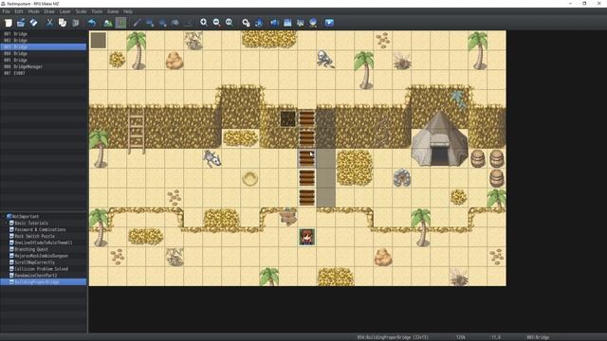
Task: Open the Draw menu
Action: coord(49,11)
